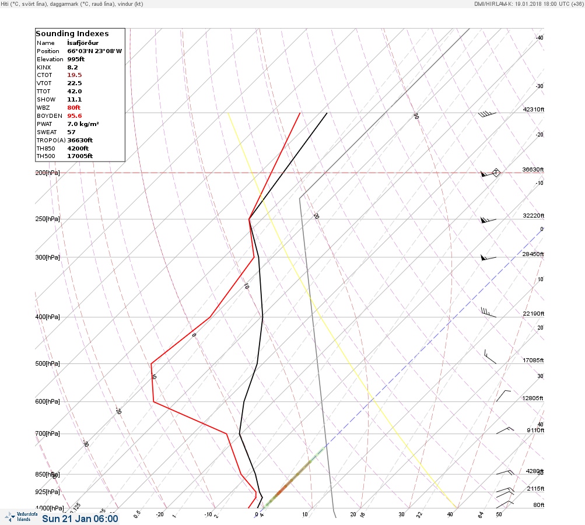585x525 pixels.
Task: Click the red WBZ value '80ft'
Action: click(74, 107)
